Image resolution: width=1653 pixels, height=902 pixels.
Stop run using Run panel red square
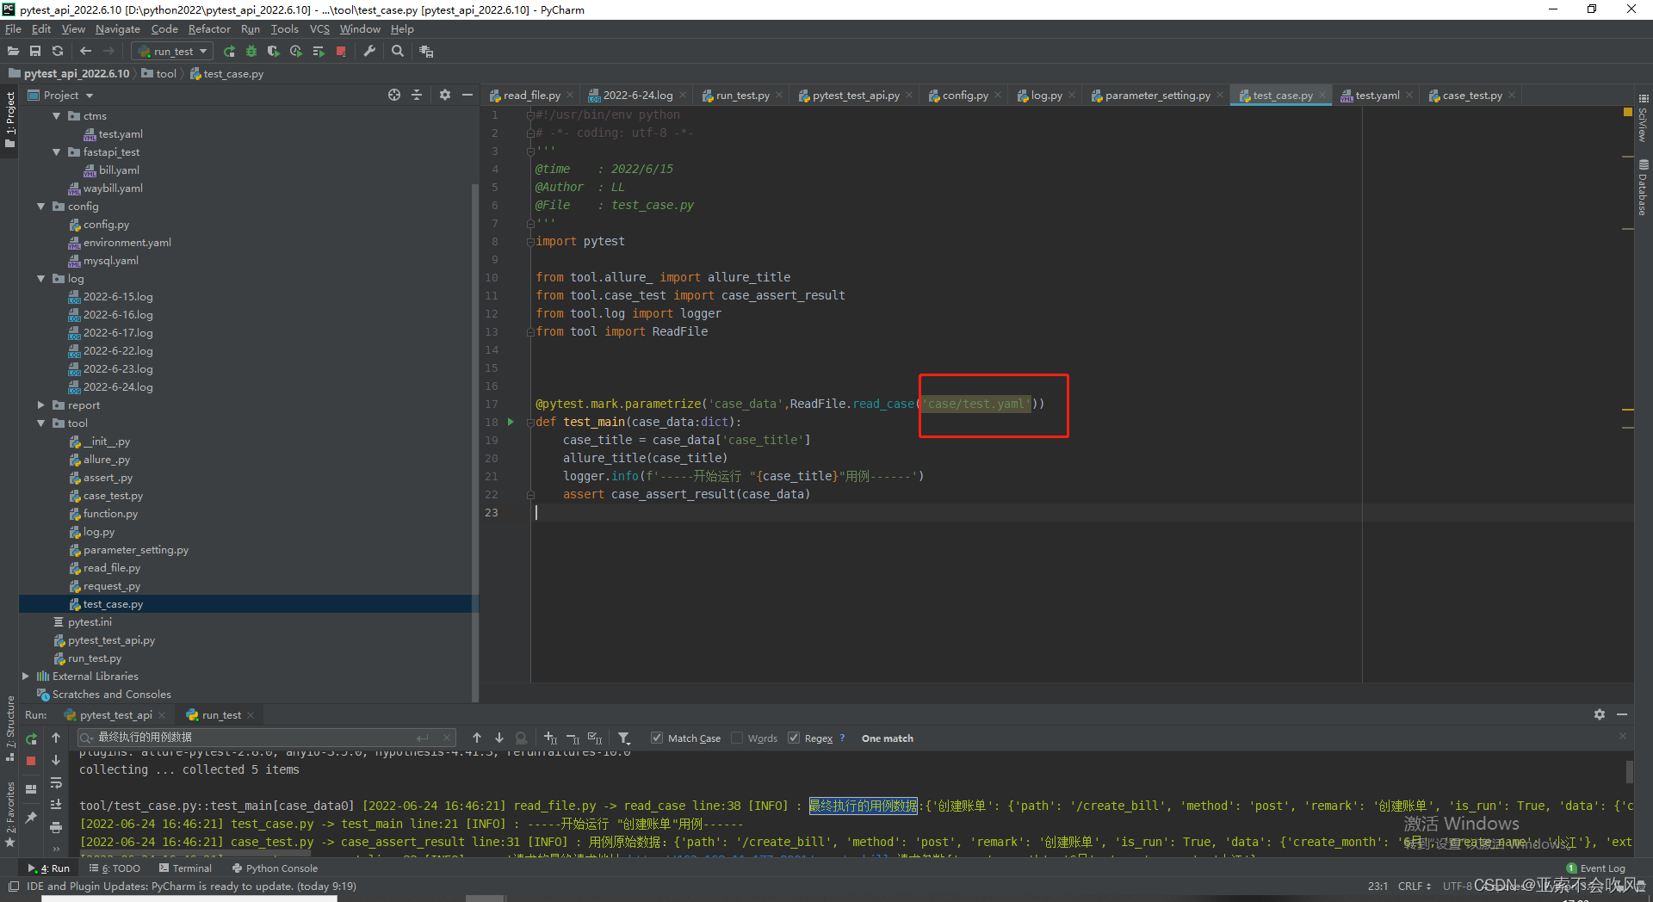[31, 761]
